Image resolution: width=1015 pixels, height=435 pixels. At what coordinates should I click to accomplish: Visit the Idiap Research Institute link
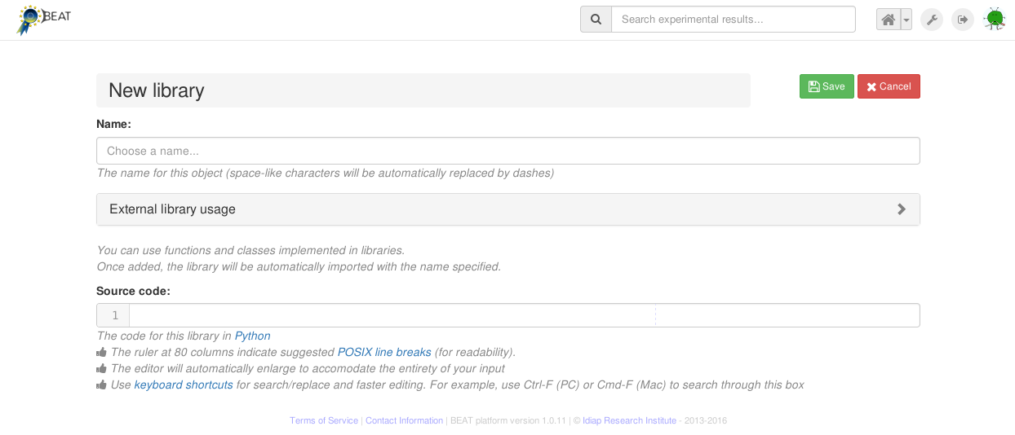point(629,420)
